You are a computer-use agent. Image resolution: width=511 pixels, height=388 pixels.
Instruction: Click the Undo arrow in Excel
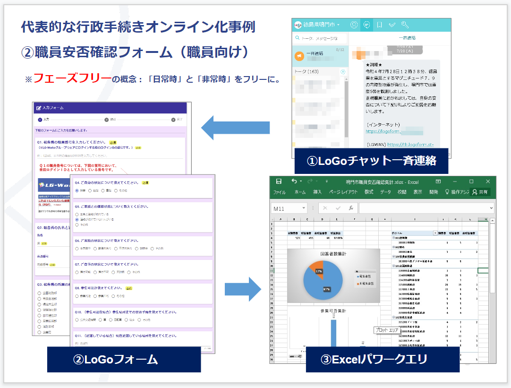tap(294, 181)
